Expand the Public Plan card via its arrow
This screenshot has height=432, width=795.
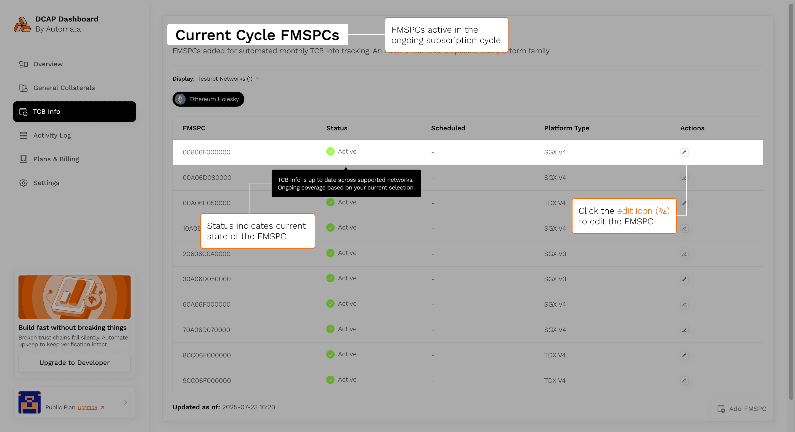tap(125, 402)
